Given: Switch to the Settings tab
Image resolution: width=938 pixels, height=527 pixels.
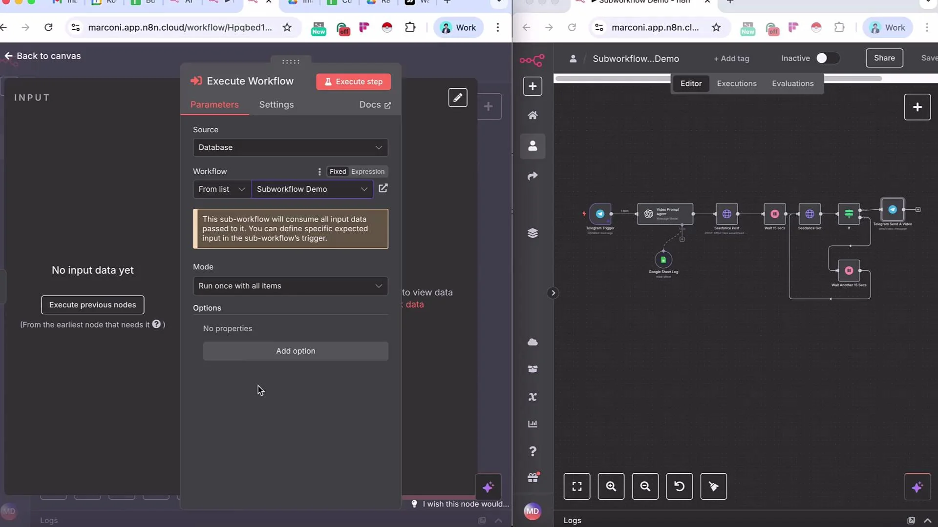Looking at the screenshot, I should tap(277, 105).
